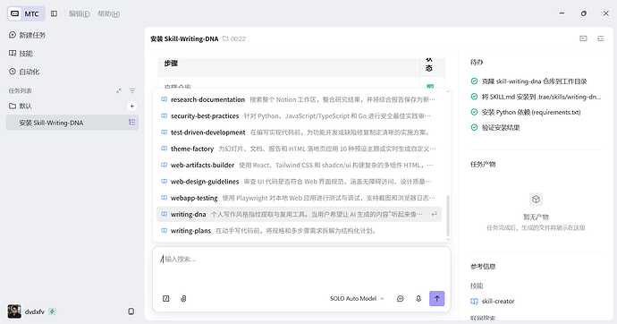Click the enter arrow icon on writing-dna row

click(434, 214)
